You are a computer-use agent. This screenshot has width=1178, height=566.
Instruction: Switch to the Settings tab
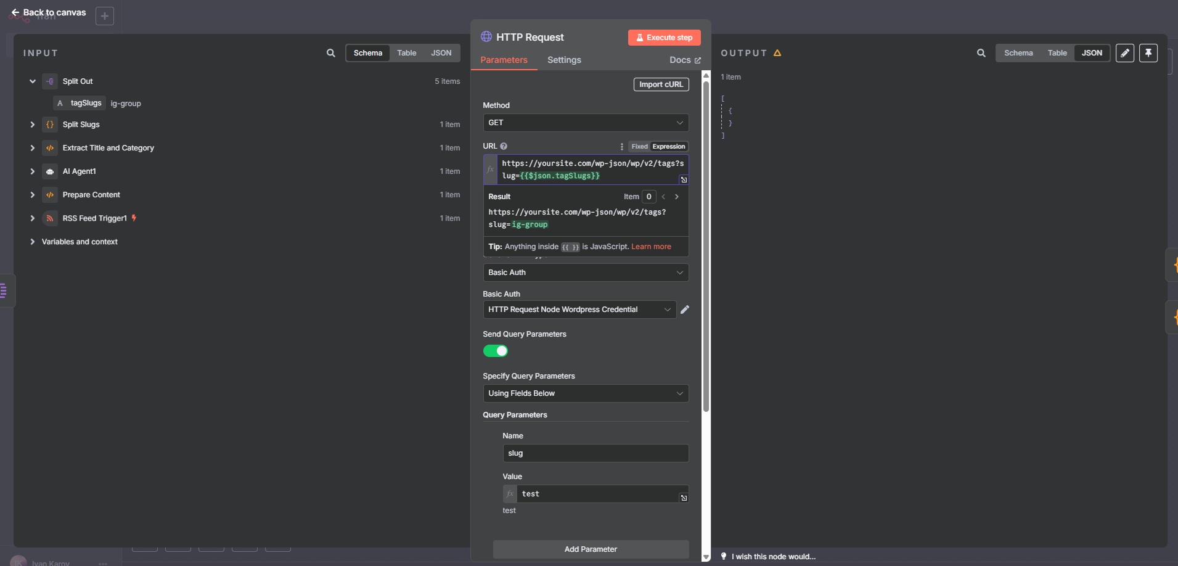(564, 60)
